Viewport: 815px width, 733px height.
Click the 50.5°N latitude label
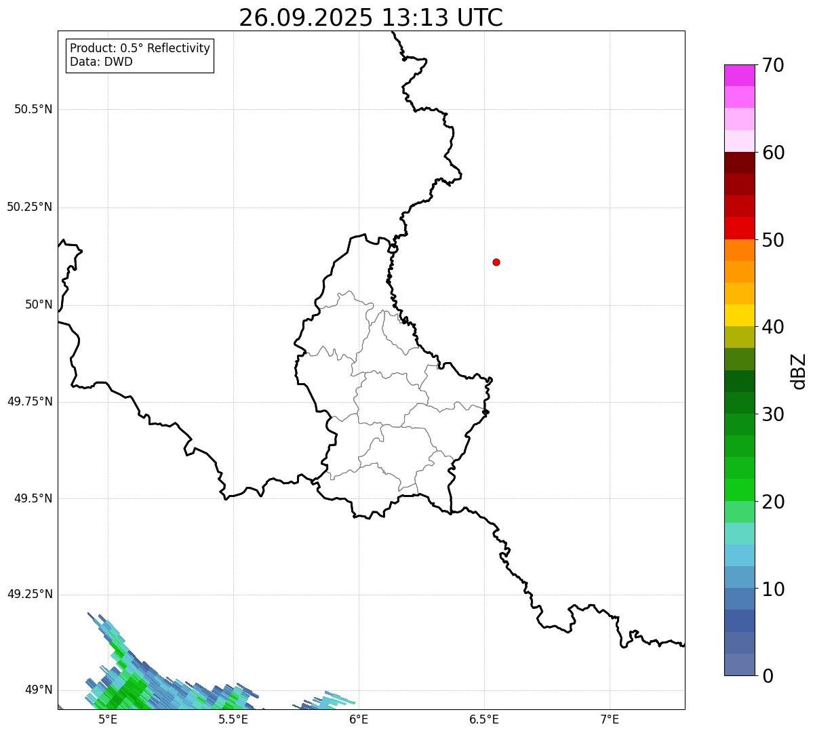[33, 109]
